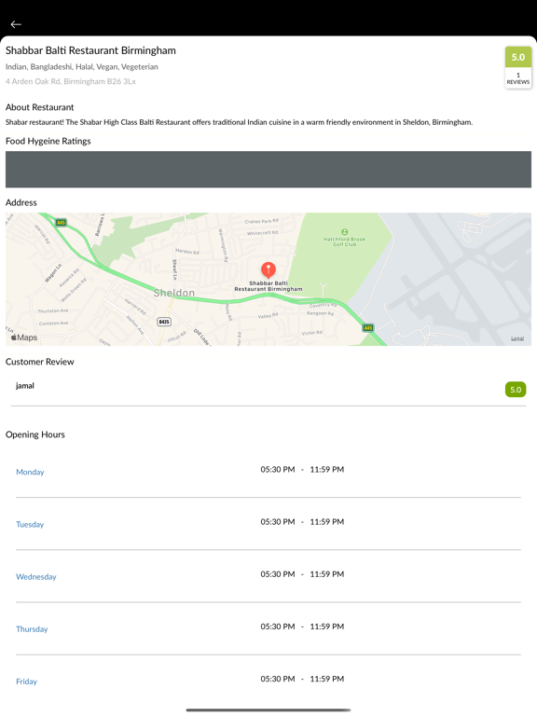Click the grey Food Hygiene Ratings banner
The image size is (537, 716).
pyautogui.click(x=268, y=170)
